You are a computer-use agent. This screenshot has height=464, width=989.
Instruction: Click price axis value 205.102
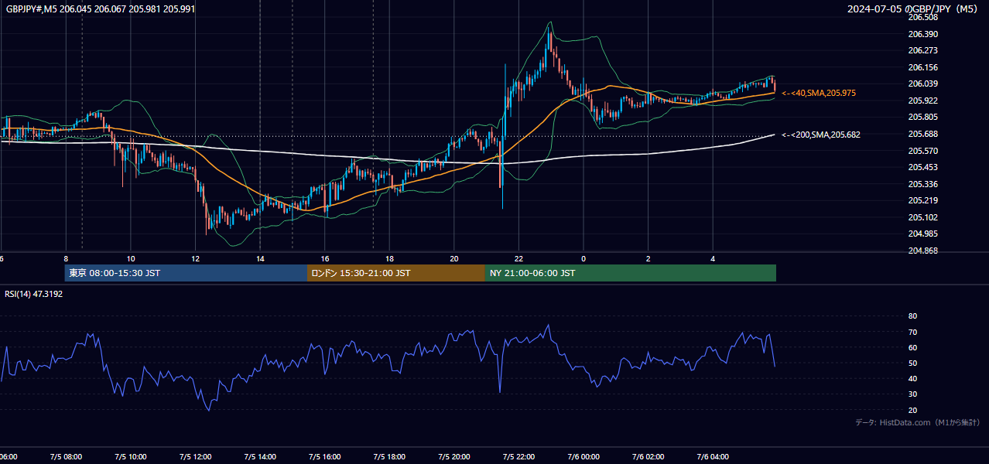922,217
